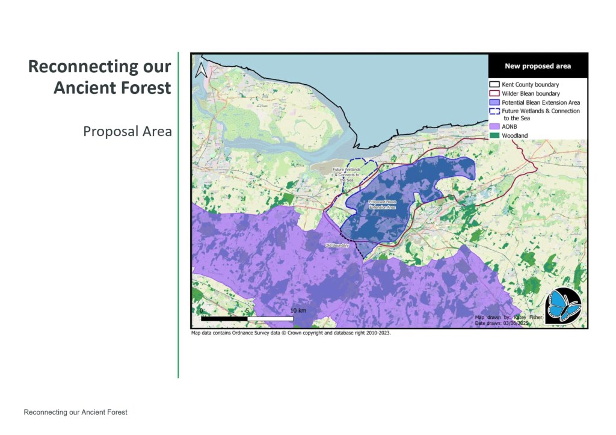Click the 'Proposed Blean Extension Area' map label

[x=383, y=205]
